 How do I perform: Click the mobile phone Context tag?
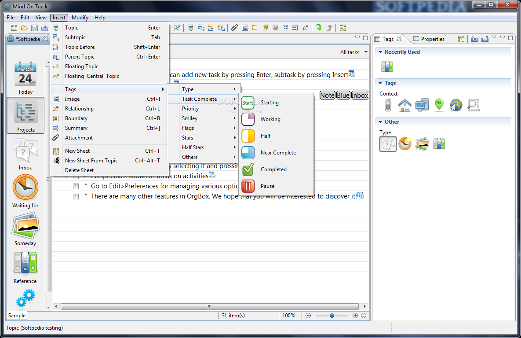388,105
